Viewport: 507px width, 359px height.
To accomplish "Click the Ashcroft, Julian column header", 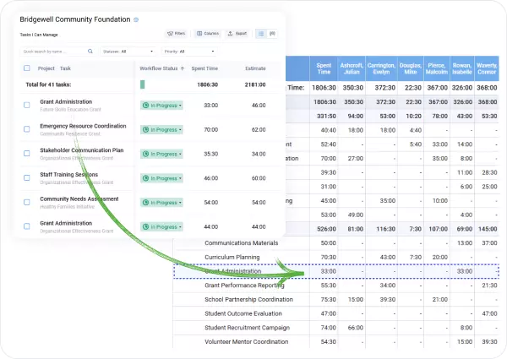I will coord(352,68).
